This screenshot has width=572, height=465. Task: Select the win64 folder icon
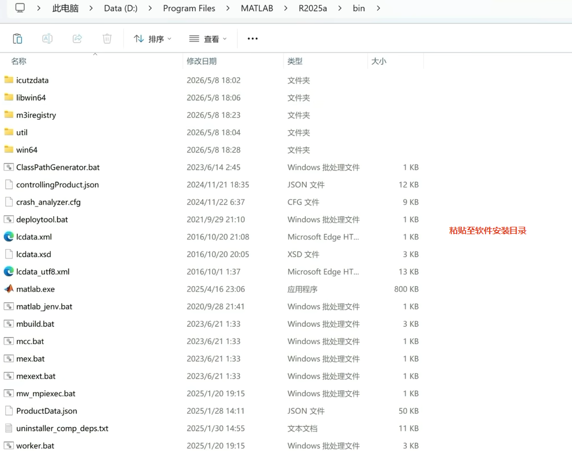click(x=9, y=150)
